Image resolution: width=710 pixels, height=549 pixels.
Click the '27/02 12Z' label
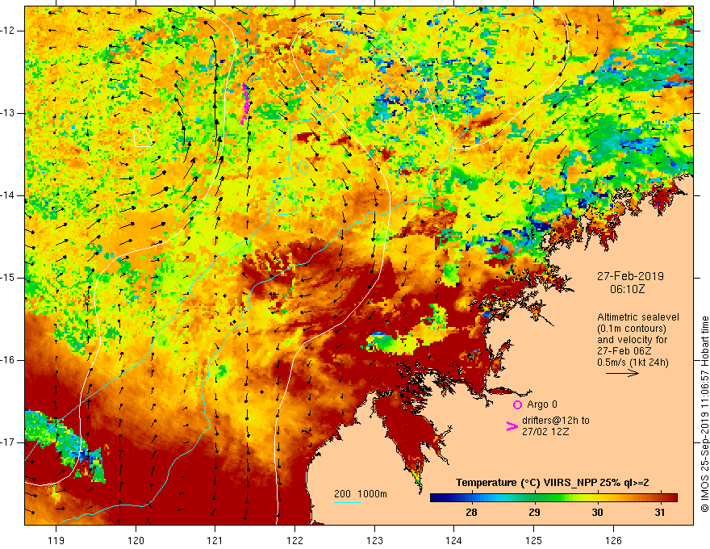pyautogui.click(x=545, y=432)
